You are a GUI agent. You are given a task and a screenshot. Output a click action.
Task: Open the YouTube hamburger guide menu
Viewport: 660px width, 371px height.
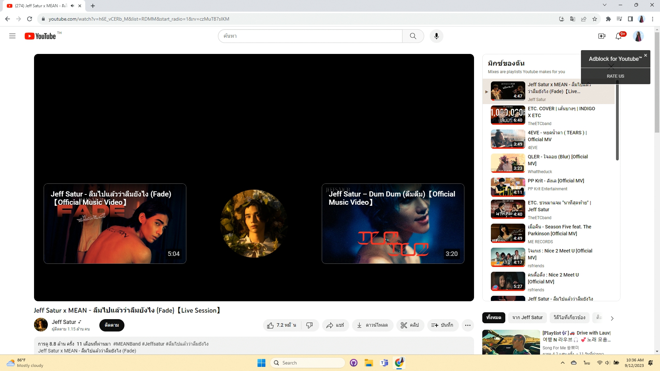pos(12,36)
